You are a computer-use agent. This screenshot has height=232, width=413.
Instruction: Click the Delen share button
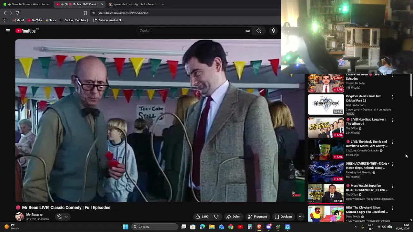pyautogui.click(x=233, y=217)
